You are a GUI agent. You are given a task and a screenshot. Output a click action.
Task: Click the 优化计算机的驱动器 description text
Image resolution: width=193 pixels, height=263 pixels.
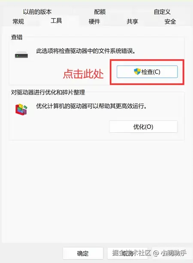[x=91, y=106]
